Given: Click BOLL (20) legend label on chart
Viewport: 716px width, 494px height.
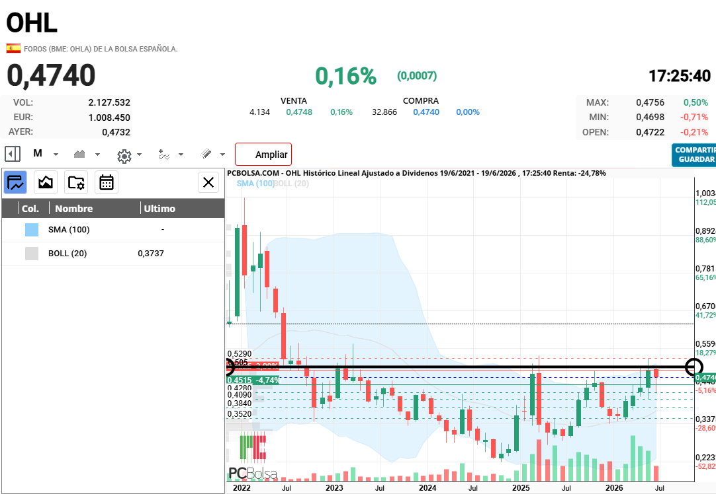Looking at the screenshot, I should pos(291,184).
